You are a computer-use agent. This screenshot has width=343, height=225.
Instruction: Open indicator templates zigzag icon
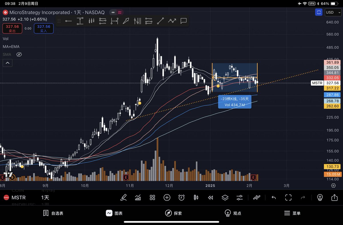(257, 198)
